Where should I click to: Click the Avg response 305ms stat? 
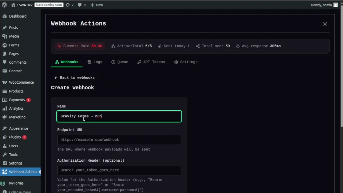(258, 46)
